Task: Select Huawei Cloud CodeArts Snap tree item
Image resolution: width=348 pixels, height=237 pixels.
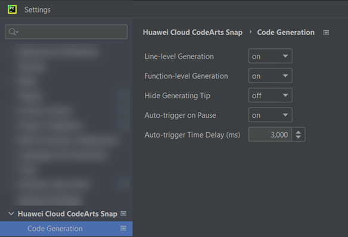Action: 67,214
